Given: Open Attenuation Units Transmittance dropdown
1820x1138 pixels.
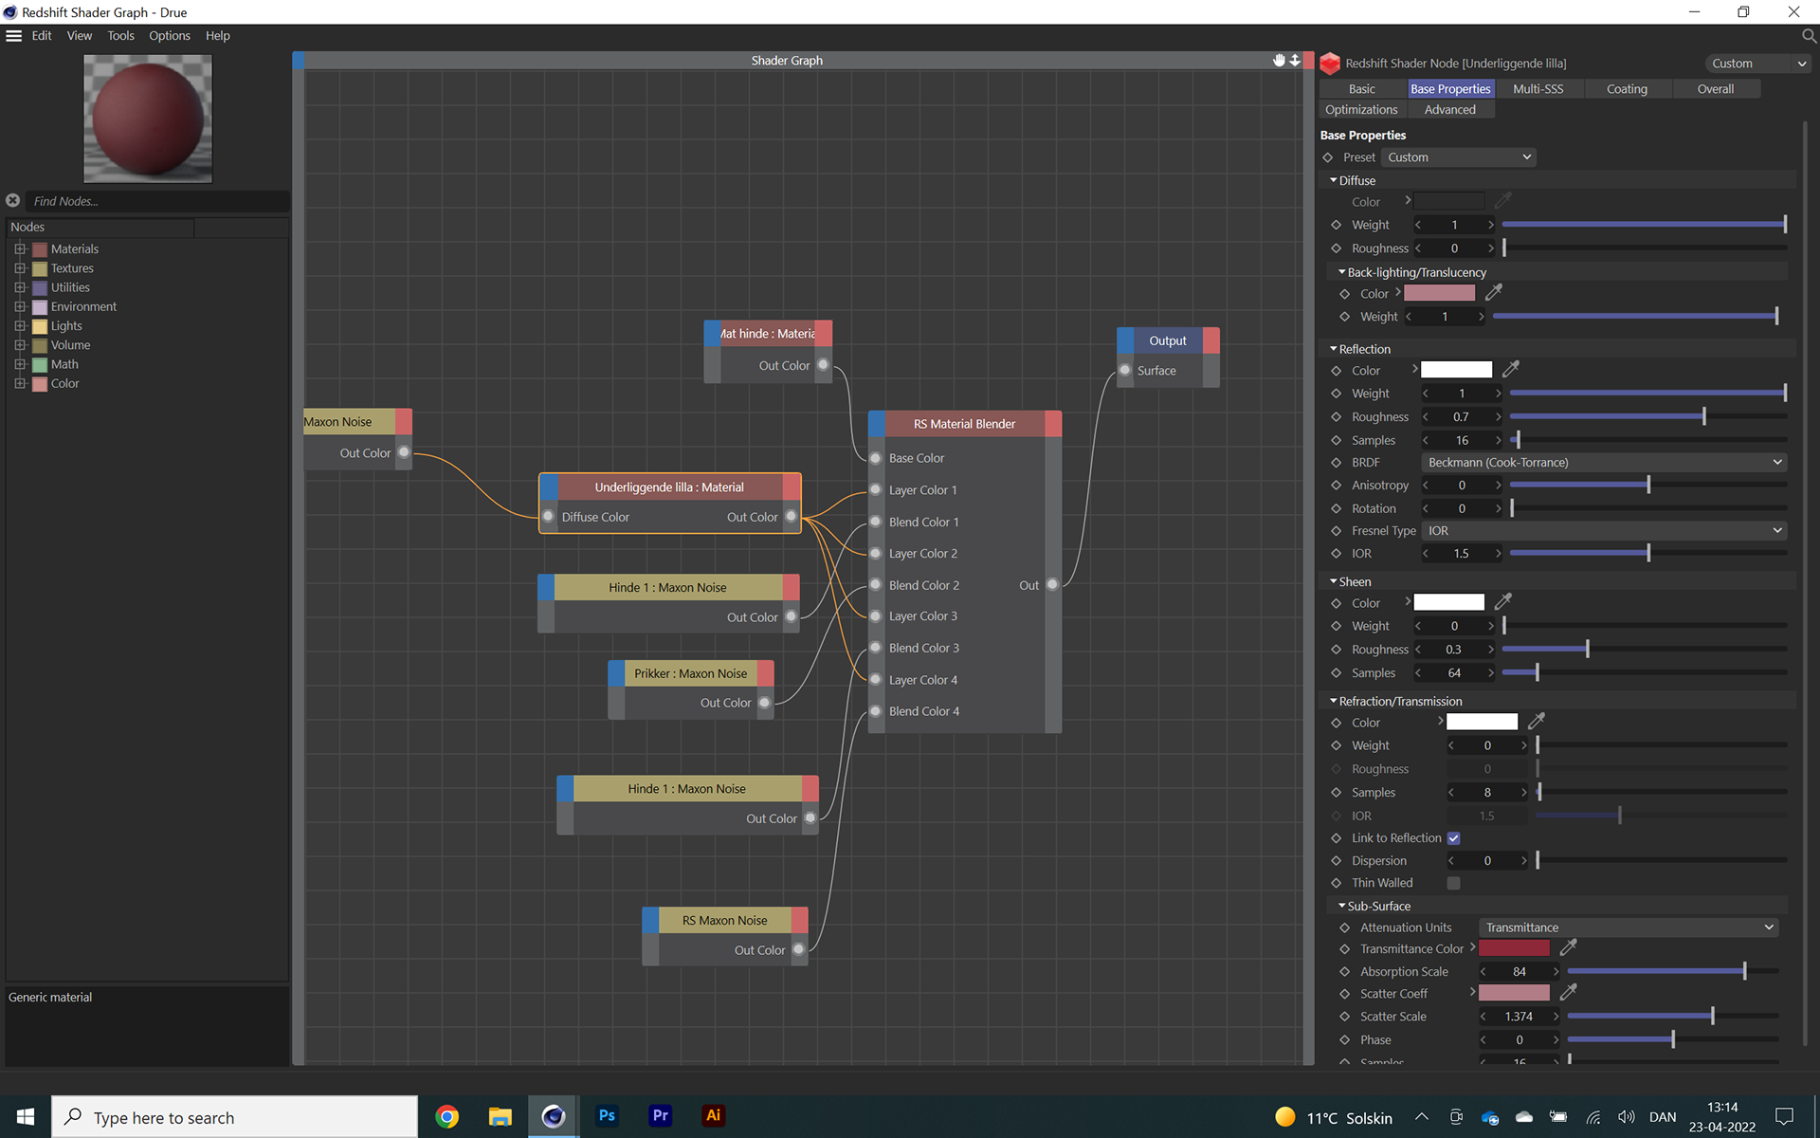Looking at the screenshot, I should 1629,927.
